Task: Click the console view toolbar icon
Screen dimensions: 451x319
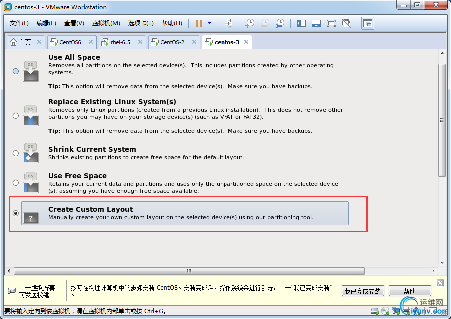Action: [368, 23]
